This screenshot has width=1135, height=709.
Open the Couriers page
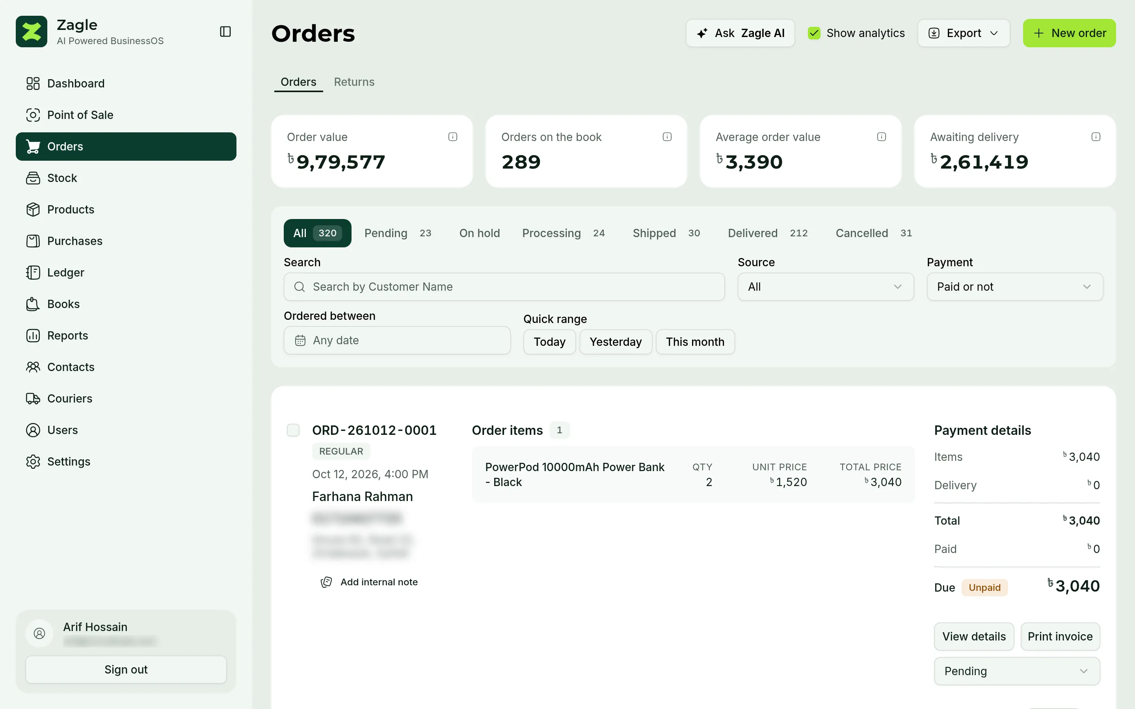126,399
